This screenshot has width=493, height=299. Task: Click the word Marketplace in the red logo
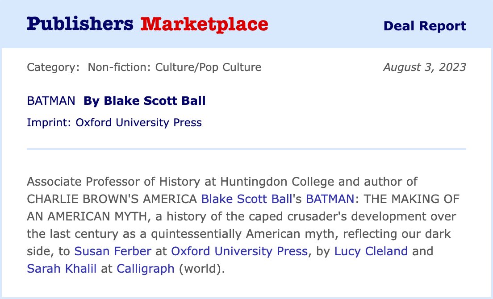click(205, 25)
